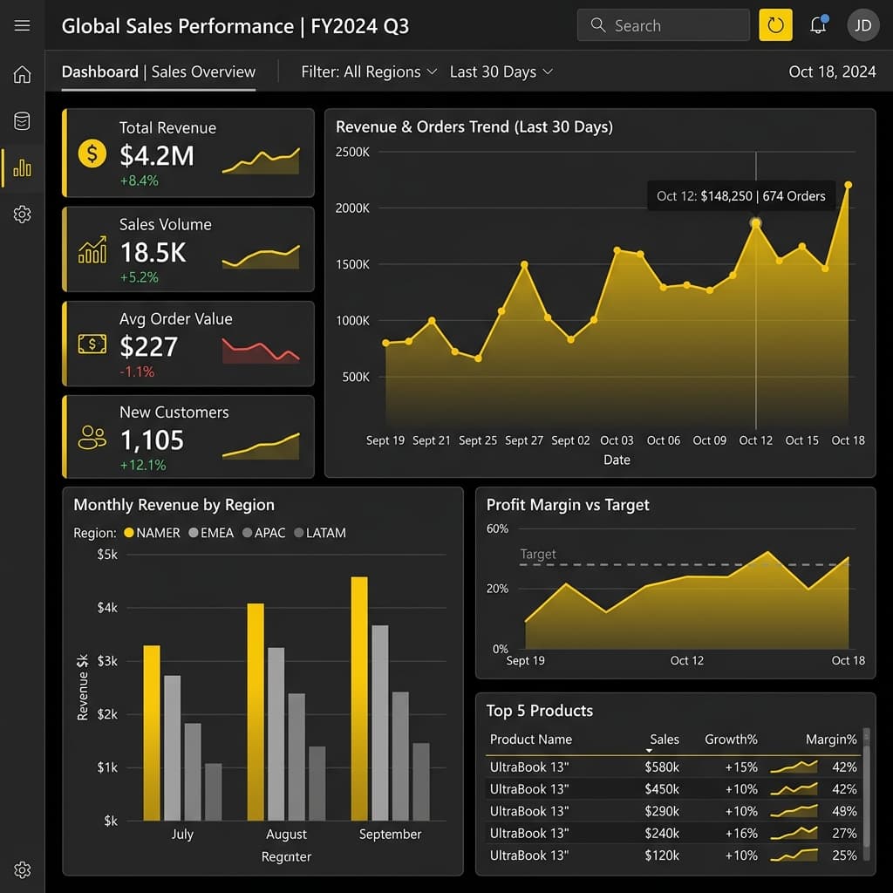Click the Sales Volume 18.5K value
The height and width of the screenshot is (893, 893).
[153, 252]
